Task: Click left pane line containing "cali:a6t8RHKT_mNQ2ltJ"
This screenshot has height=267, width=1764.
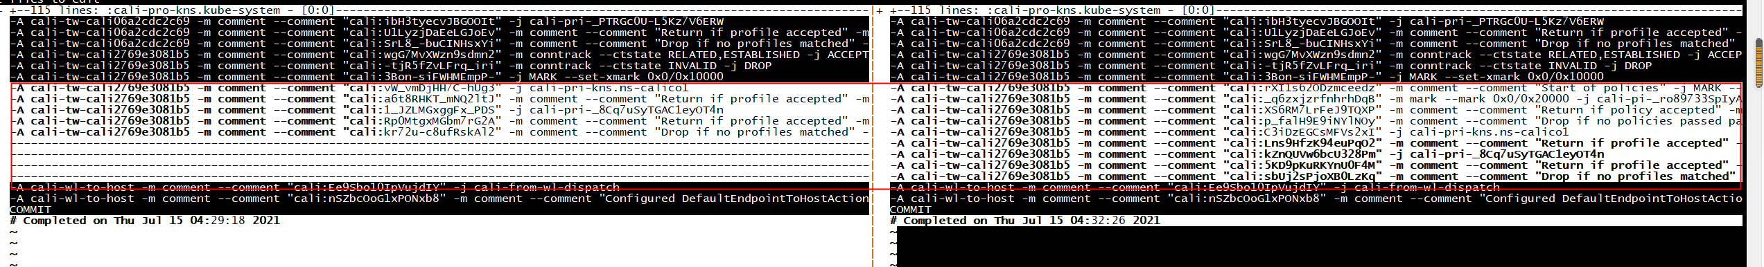Action: click(x=440, y=99)
